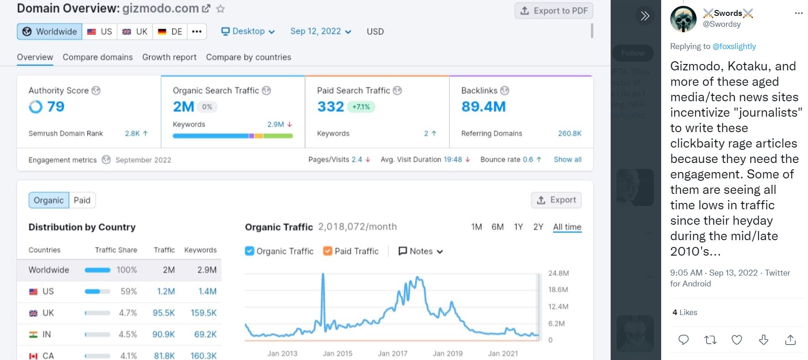
Task: Click the UK flag in country table
Action: tap(33, 313)
